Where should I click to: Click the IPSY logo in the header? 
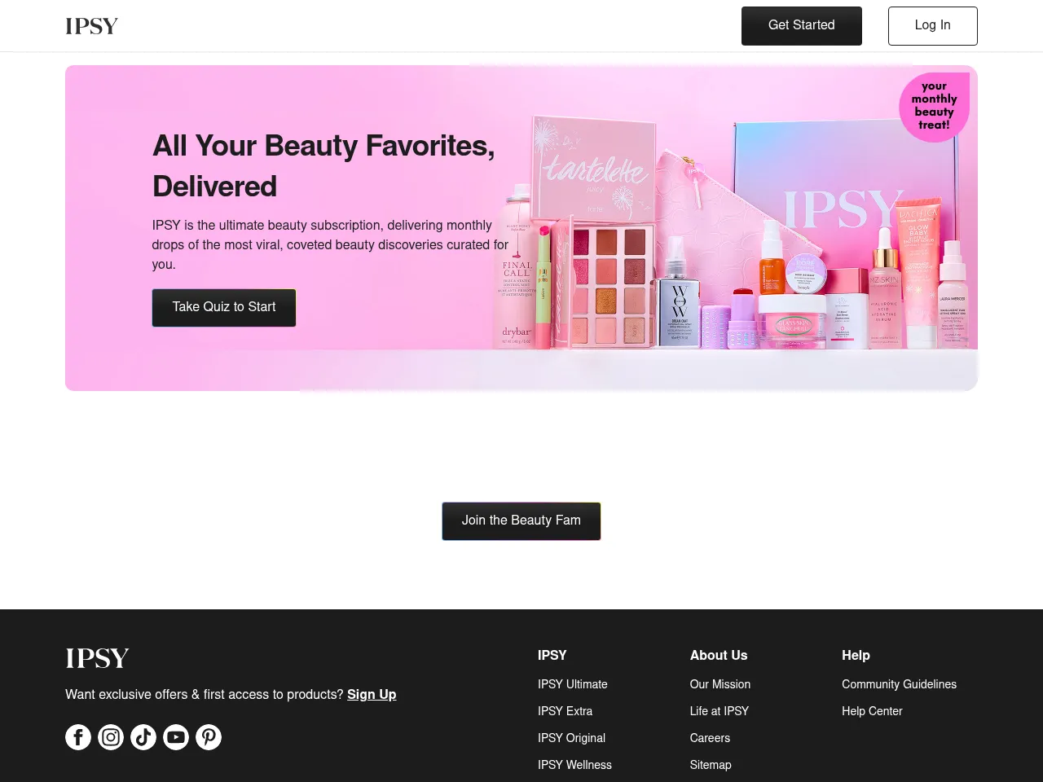91,25
